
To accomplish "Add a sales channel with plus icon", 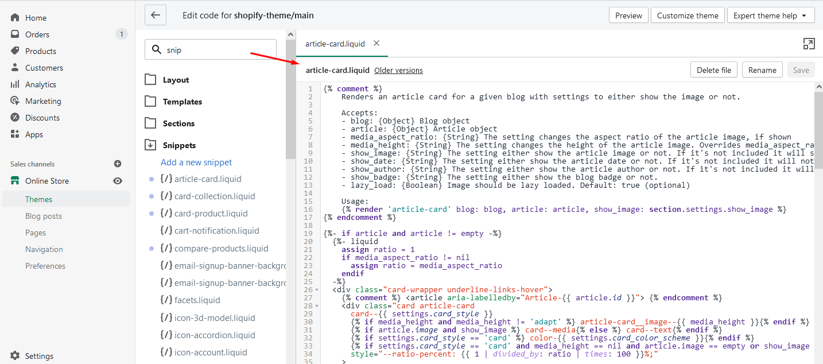I will tap(118, 164).
